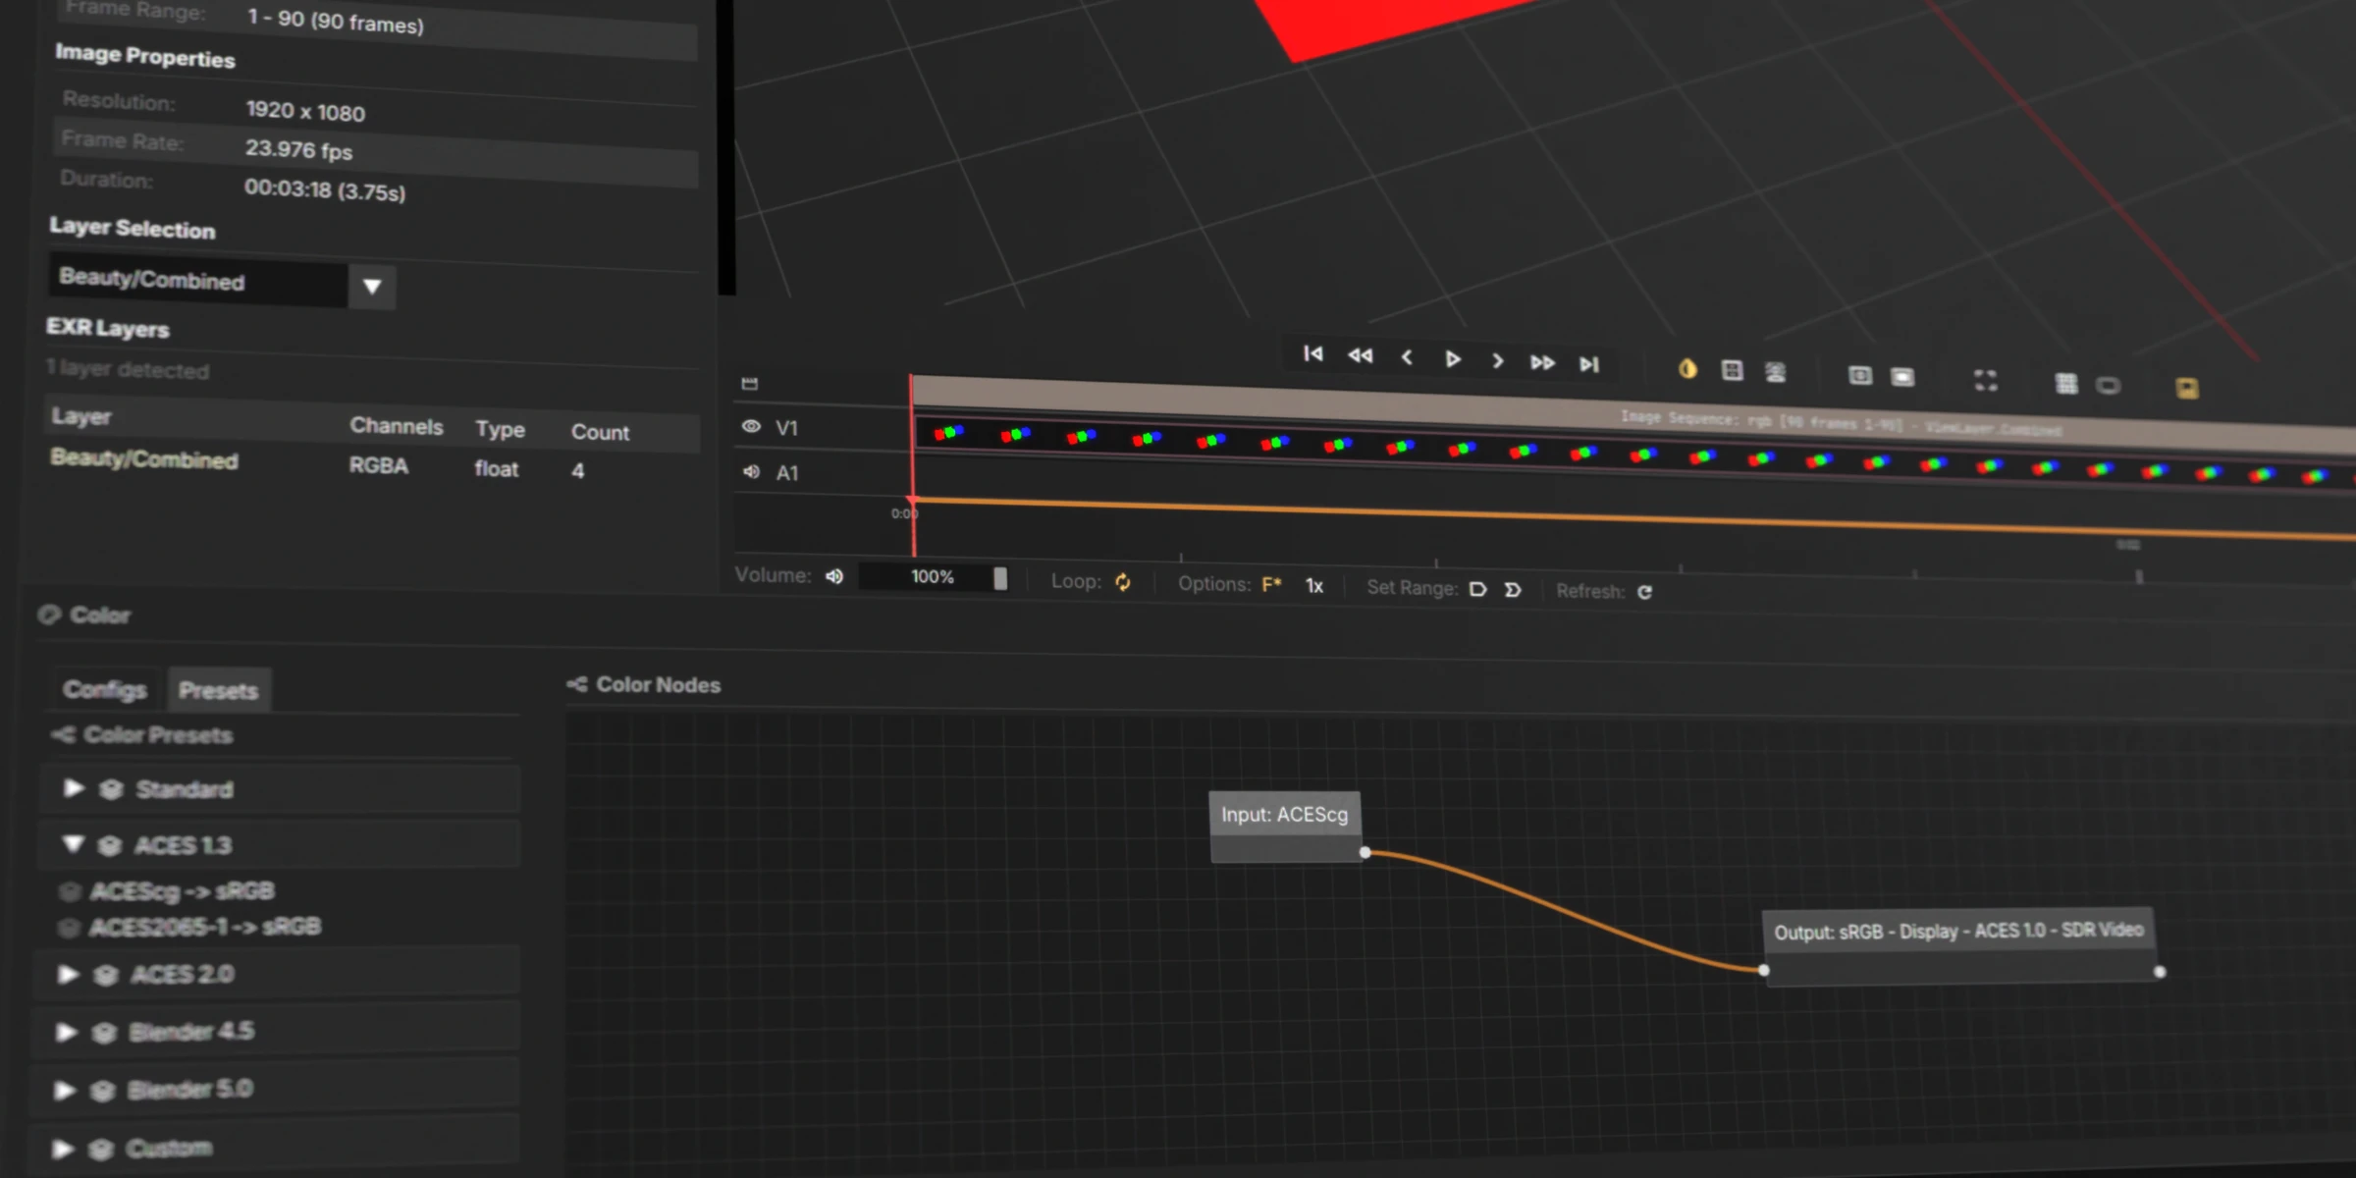Select the play button in playback controls
Image resolution: width=2356 pixels, height=1178 pixels.
coord(1452,359)
